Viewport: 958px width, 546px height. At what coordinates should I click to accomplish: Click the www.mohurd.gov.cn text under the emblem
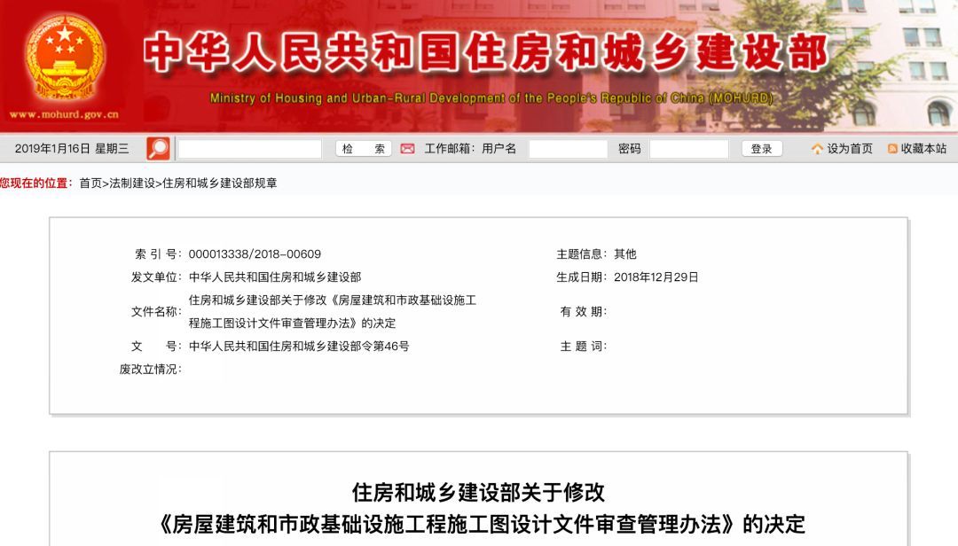point(64,114)
